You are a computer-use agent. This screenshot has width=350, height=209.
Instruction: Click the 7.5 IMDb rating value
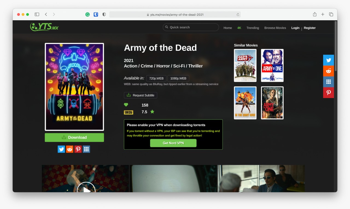pyautogui.click(x=144, y=112)
